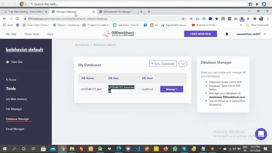Viewport: 272px width, 153px height.
Task: Open My Sites menu
Action: point(11,34)
